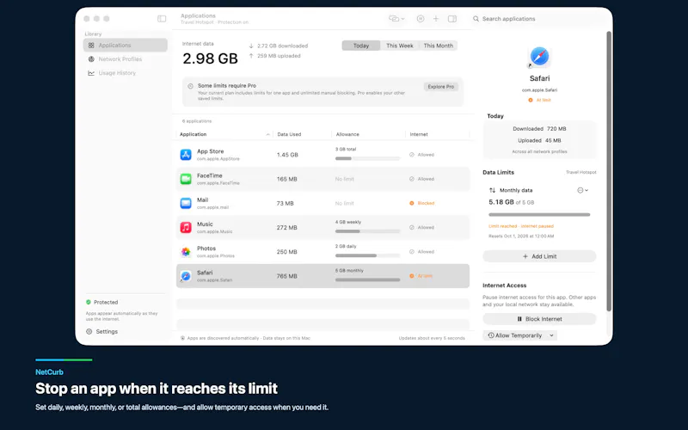Toggle Allowed status for Photos

[x=421, y=251]
